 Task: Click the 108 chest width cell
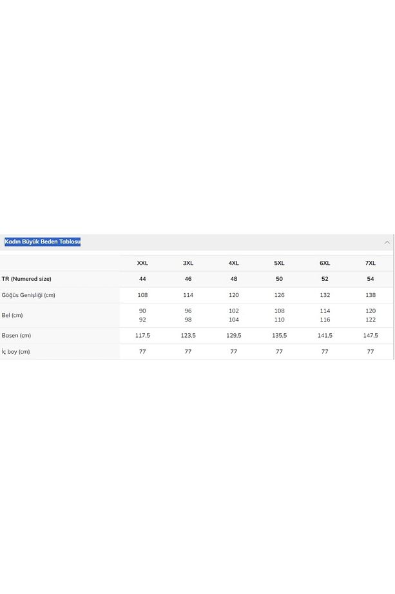pyautogui.click(x=142, y=295)
